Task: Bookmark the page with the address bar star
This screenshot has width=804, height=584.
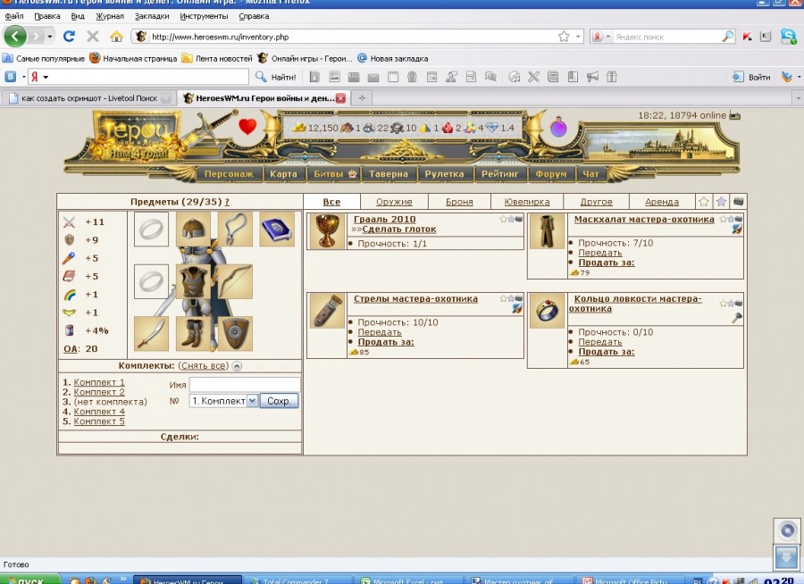Action: click(x=564, y=37)
